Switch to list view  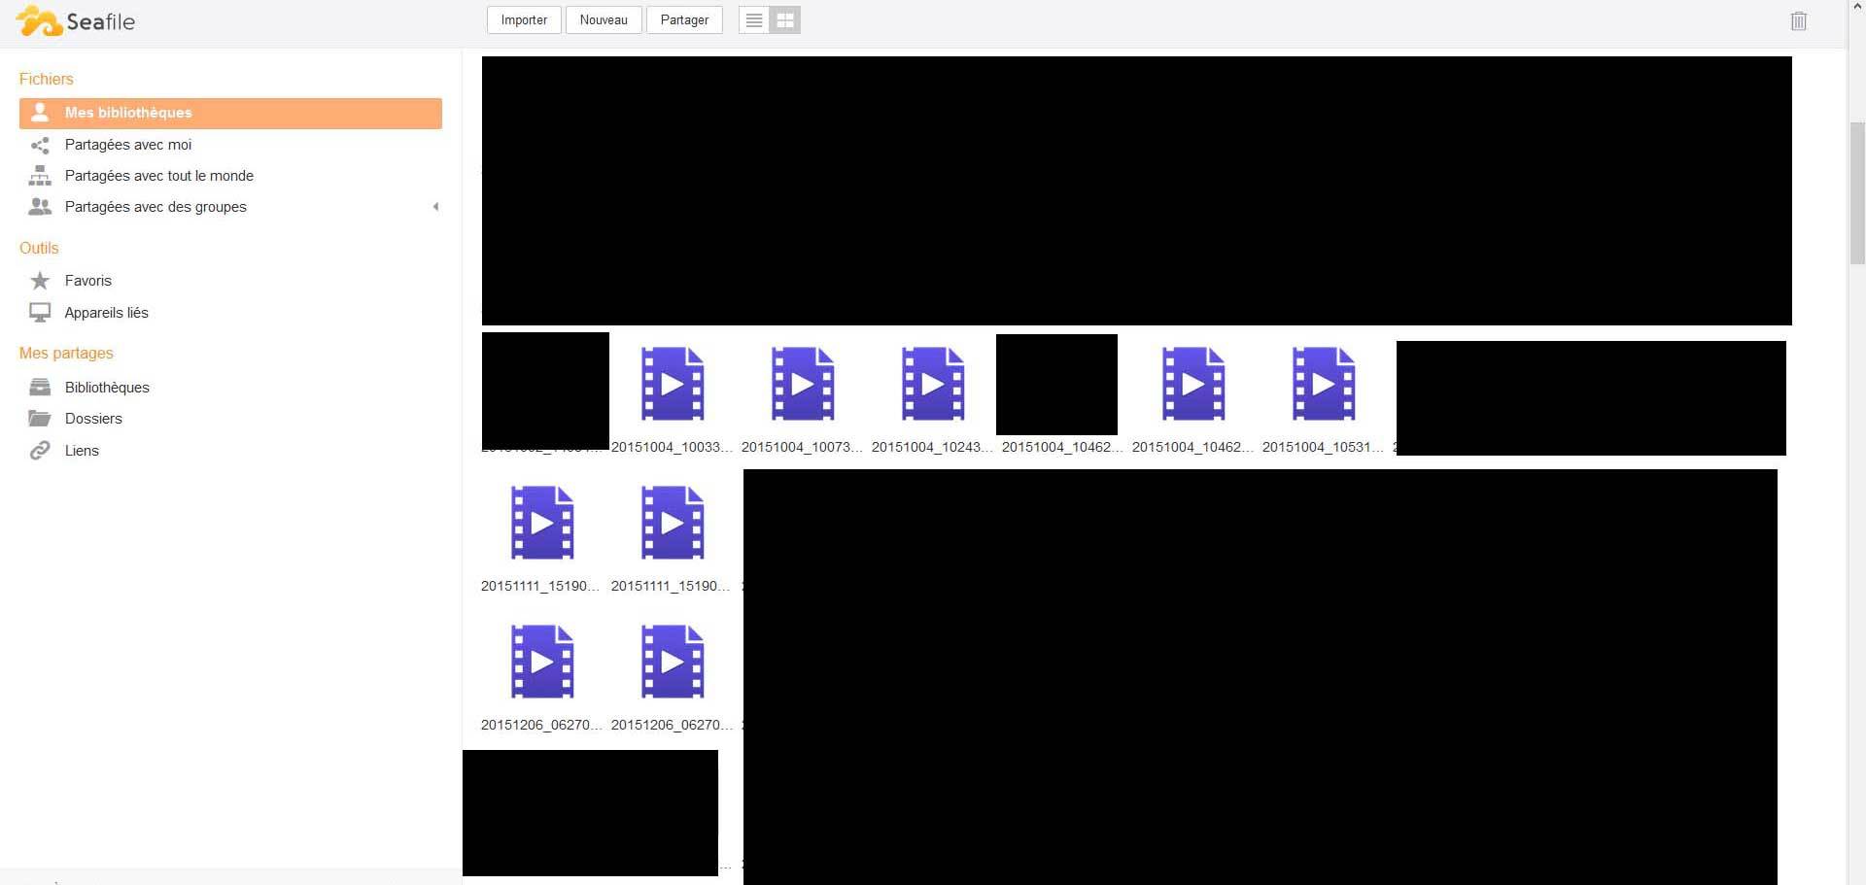tap(754, 20)
